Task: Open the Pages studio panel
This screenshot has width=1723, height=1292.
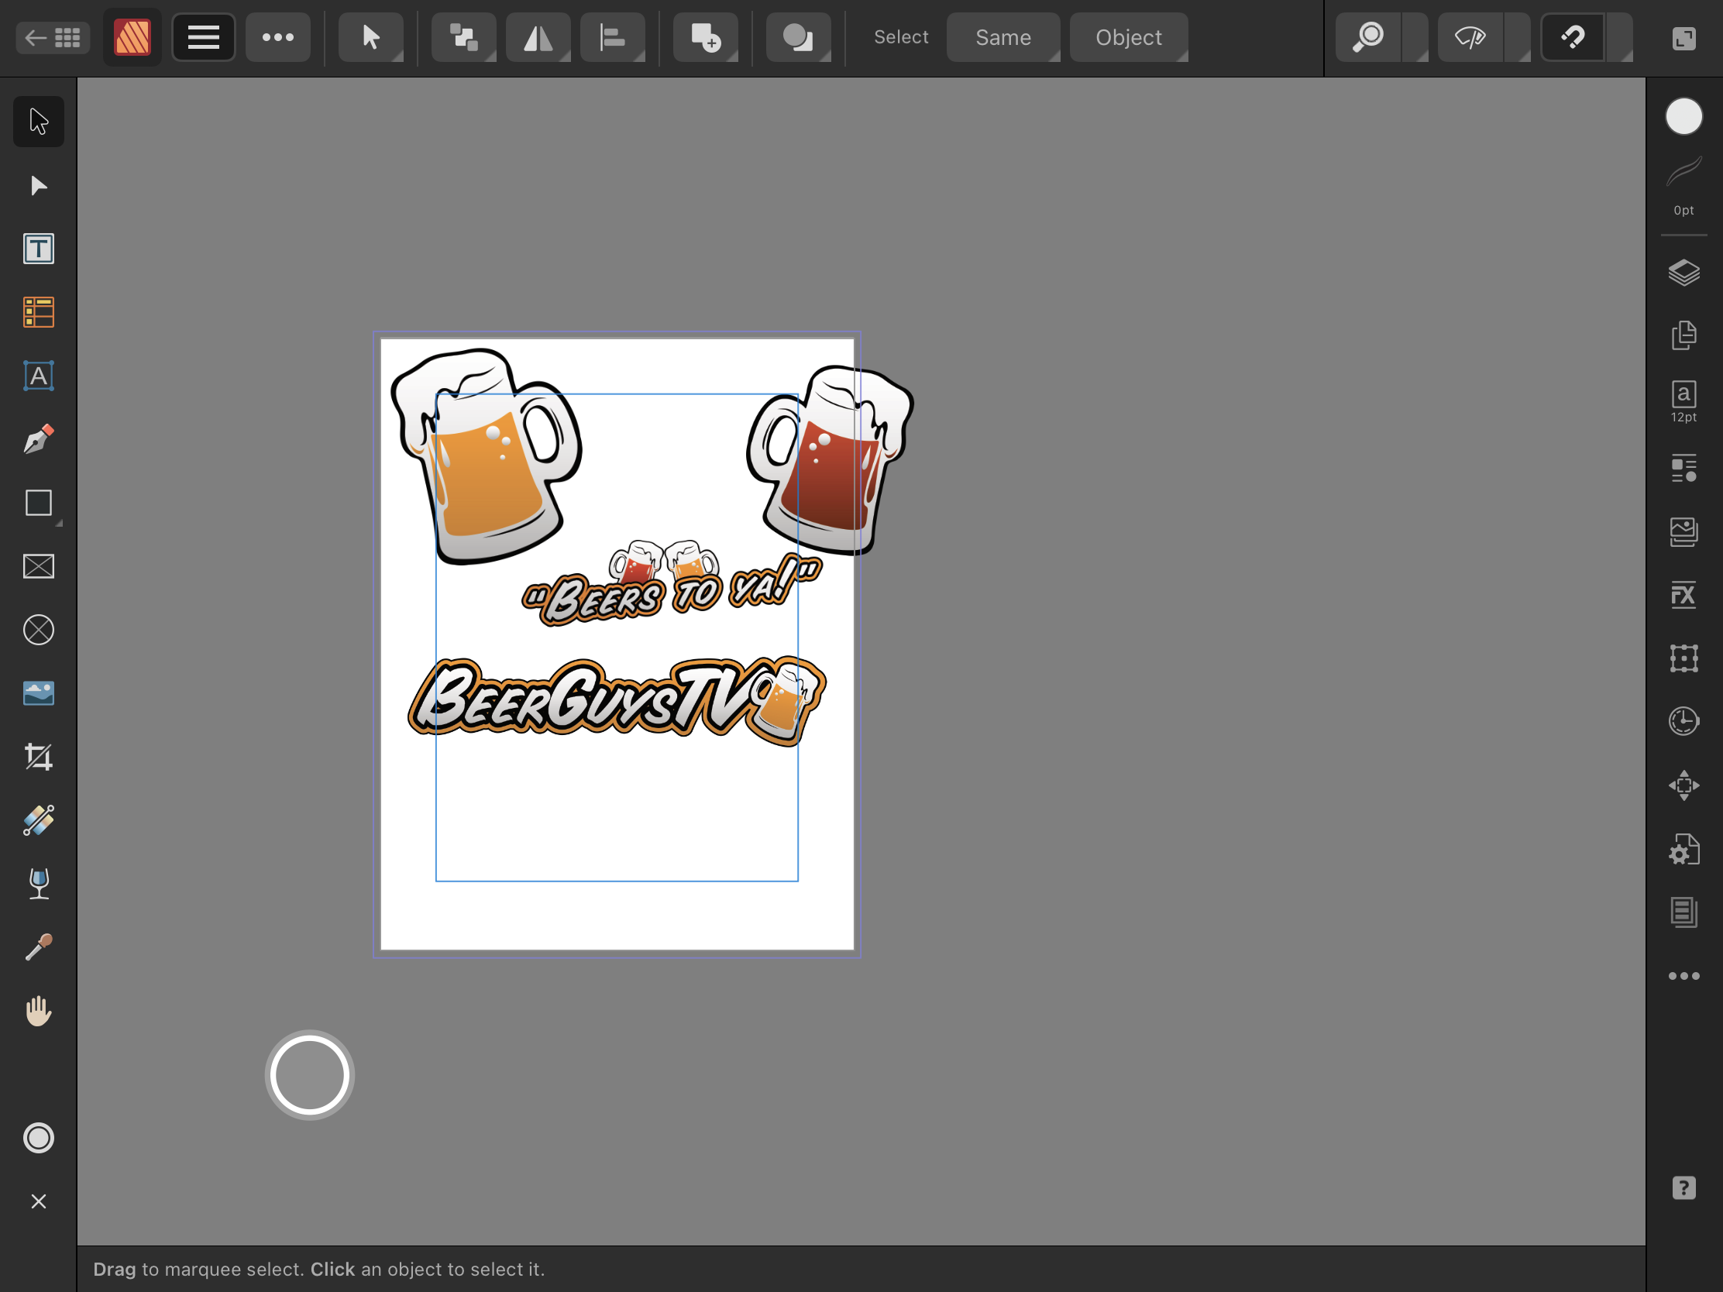Action: click(x=1683, y=335)
